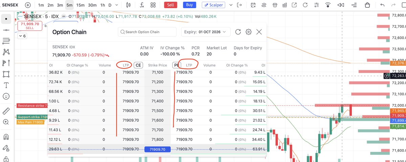Toggle the PE column button
The width and height of the screenshot is (406, 162).
[x=176, y=65]
